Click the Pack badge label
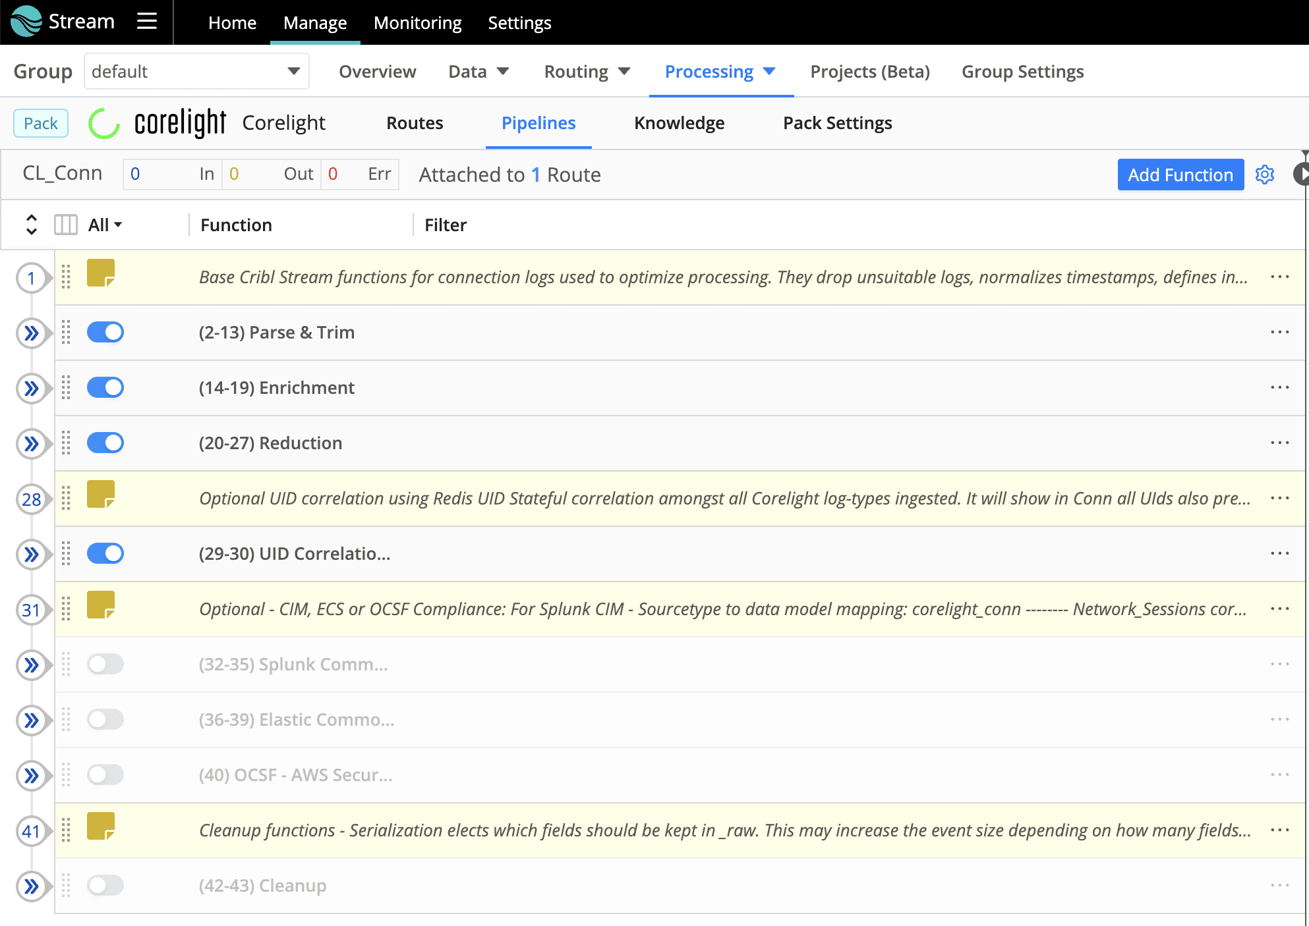This screenshot has height=926, width=1309. coord(41,123)
